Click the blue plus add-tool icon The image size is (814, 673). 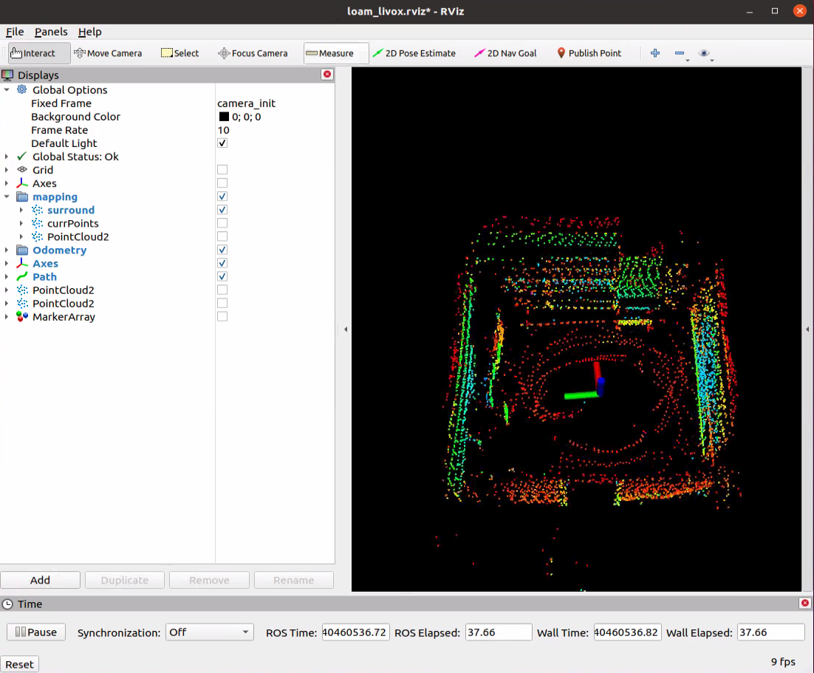click(654, 53)
